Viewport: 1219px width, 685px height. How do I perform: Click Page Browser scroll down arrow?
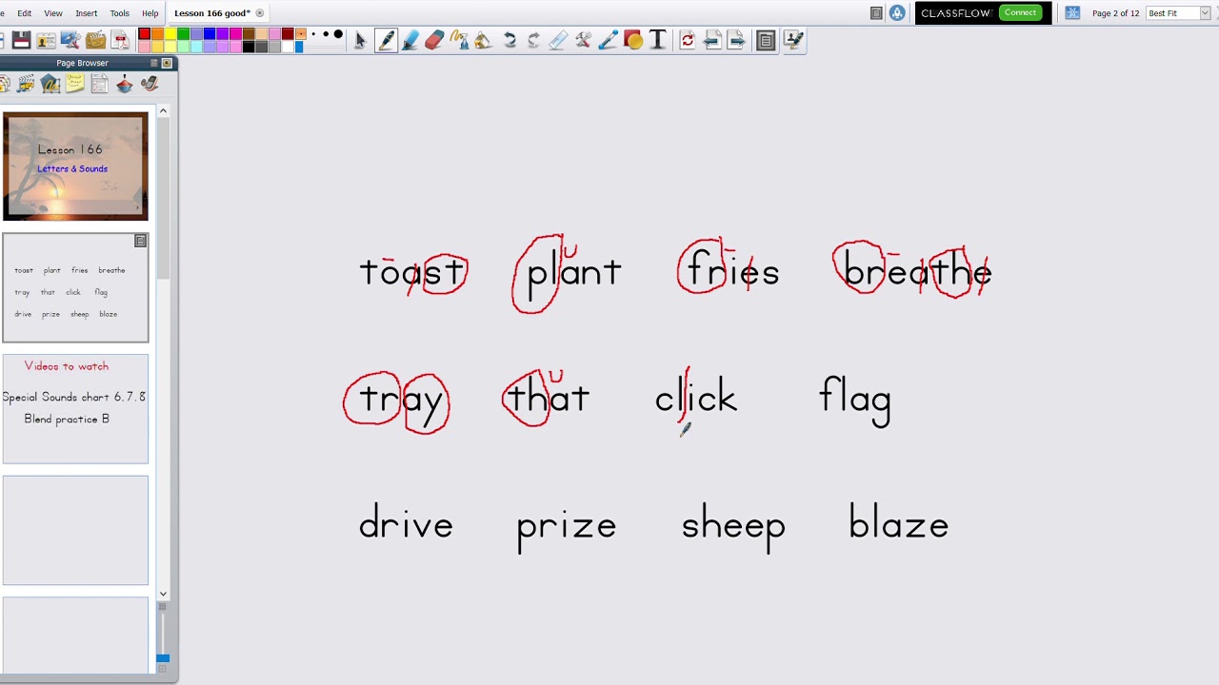tap(163, 594)
